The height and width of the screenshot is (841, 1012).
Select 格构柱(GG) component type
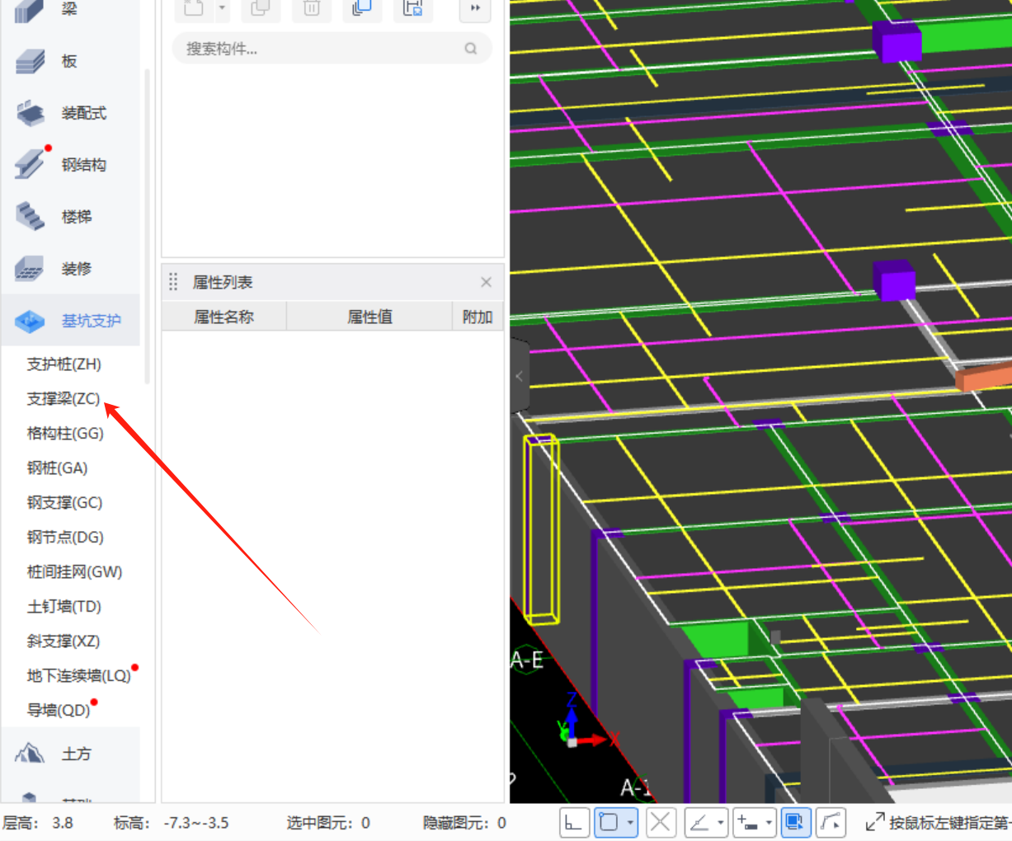click(65, 433)
